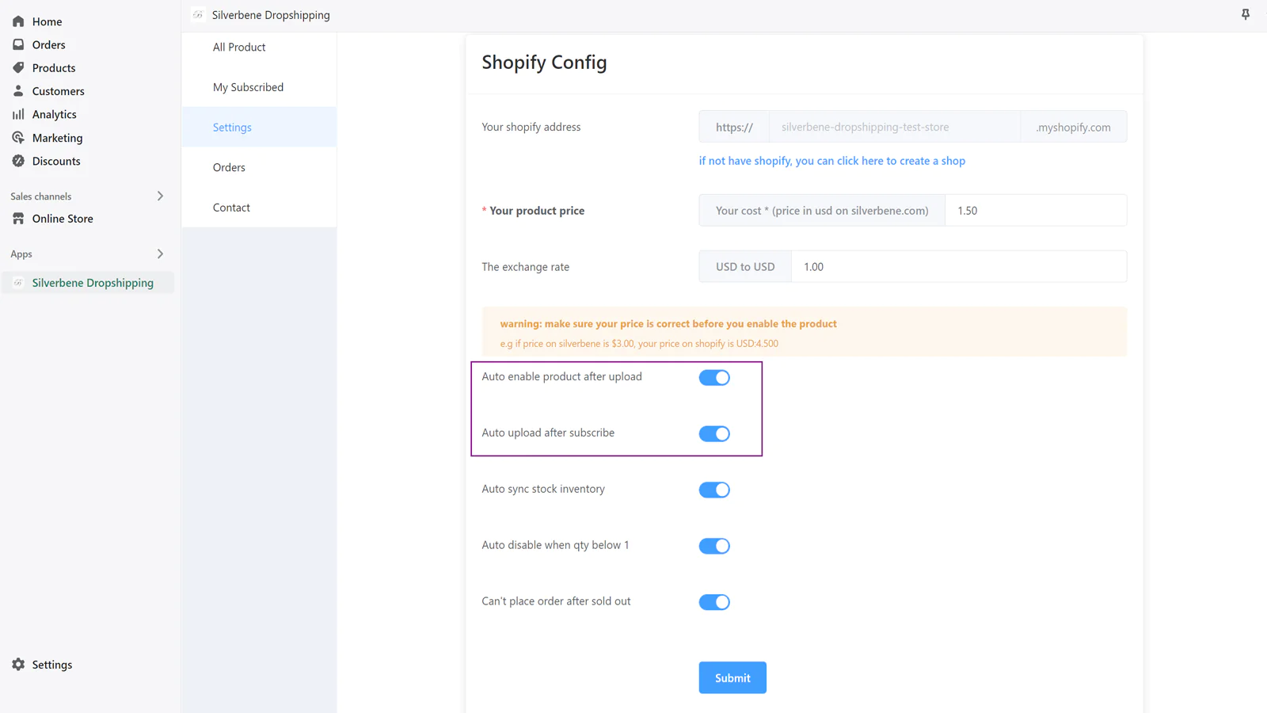Image resolution: width=1267 pixels, height=713 pixels.
Task: Switch off Auto disable when qty below 1
Action: pos(713,546)
